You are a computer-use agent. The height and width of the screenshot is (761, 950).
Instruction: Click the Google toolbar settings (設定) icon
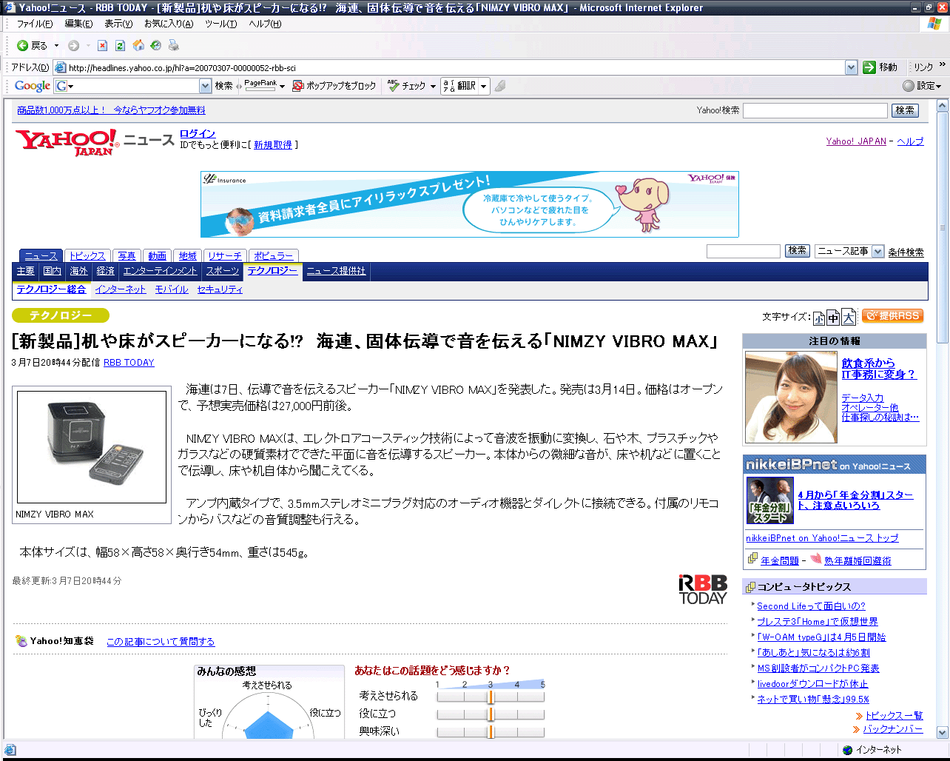tap(909, 86)
